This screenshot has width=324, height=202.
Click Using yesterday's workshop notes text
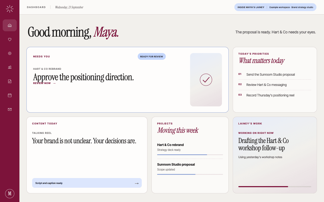tap(260, 157)
